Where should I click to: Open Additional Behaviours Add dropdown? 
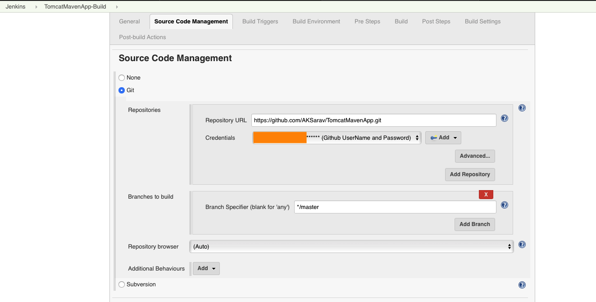[x=206, y=268]
